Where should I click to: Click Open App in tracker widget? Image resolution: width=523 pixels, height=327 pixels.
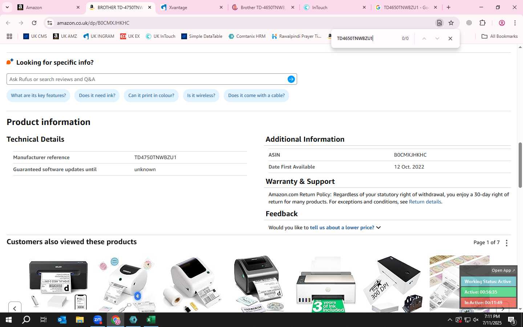tap(503, 270)
